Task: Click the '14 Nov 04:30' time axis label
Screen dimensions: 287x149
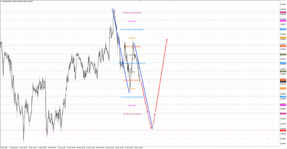Action: tap(129, 147)
